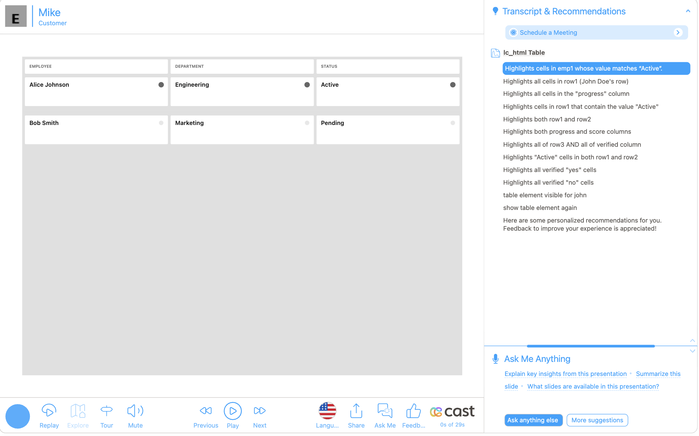Screen dimensions: 699x436
Task: Expand the Schedule a Meeting arrow
Action: pos(678,32)
